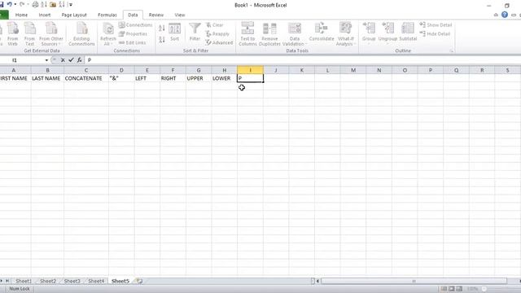Switch to the Insert ribbon tab

pos(45,15)
